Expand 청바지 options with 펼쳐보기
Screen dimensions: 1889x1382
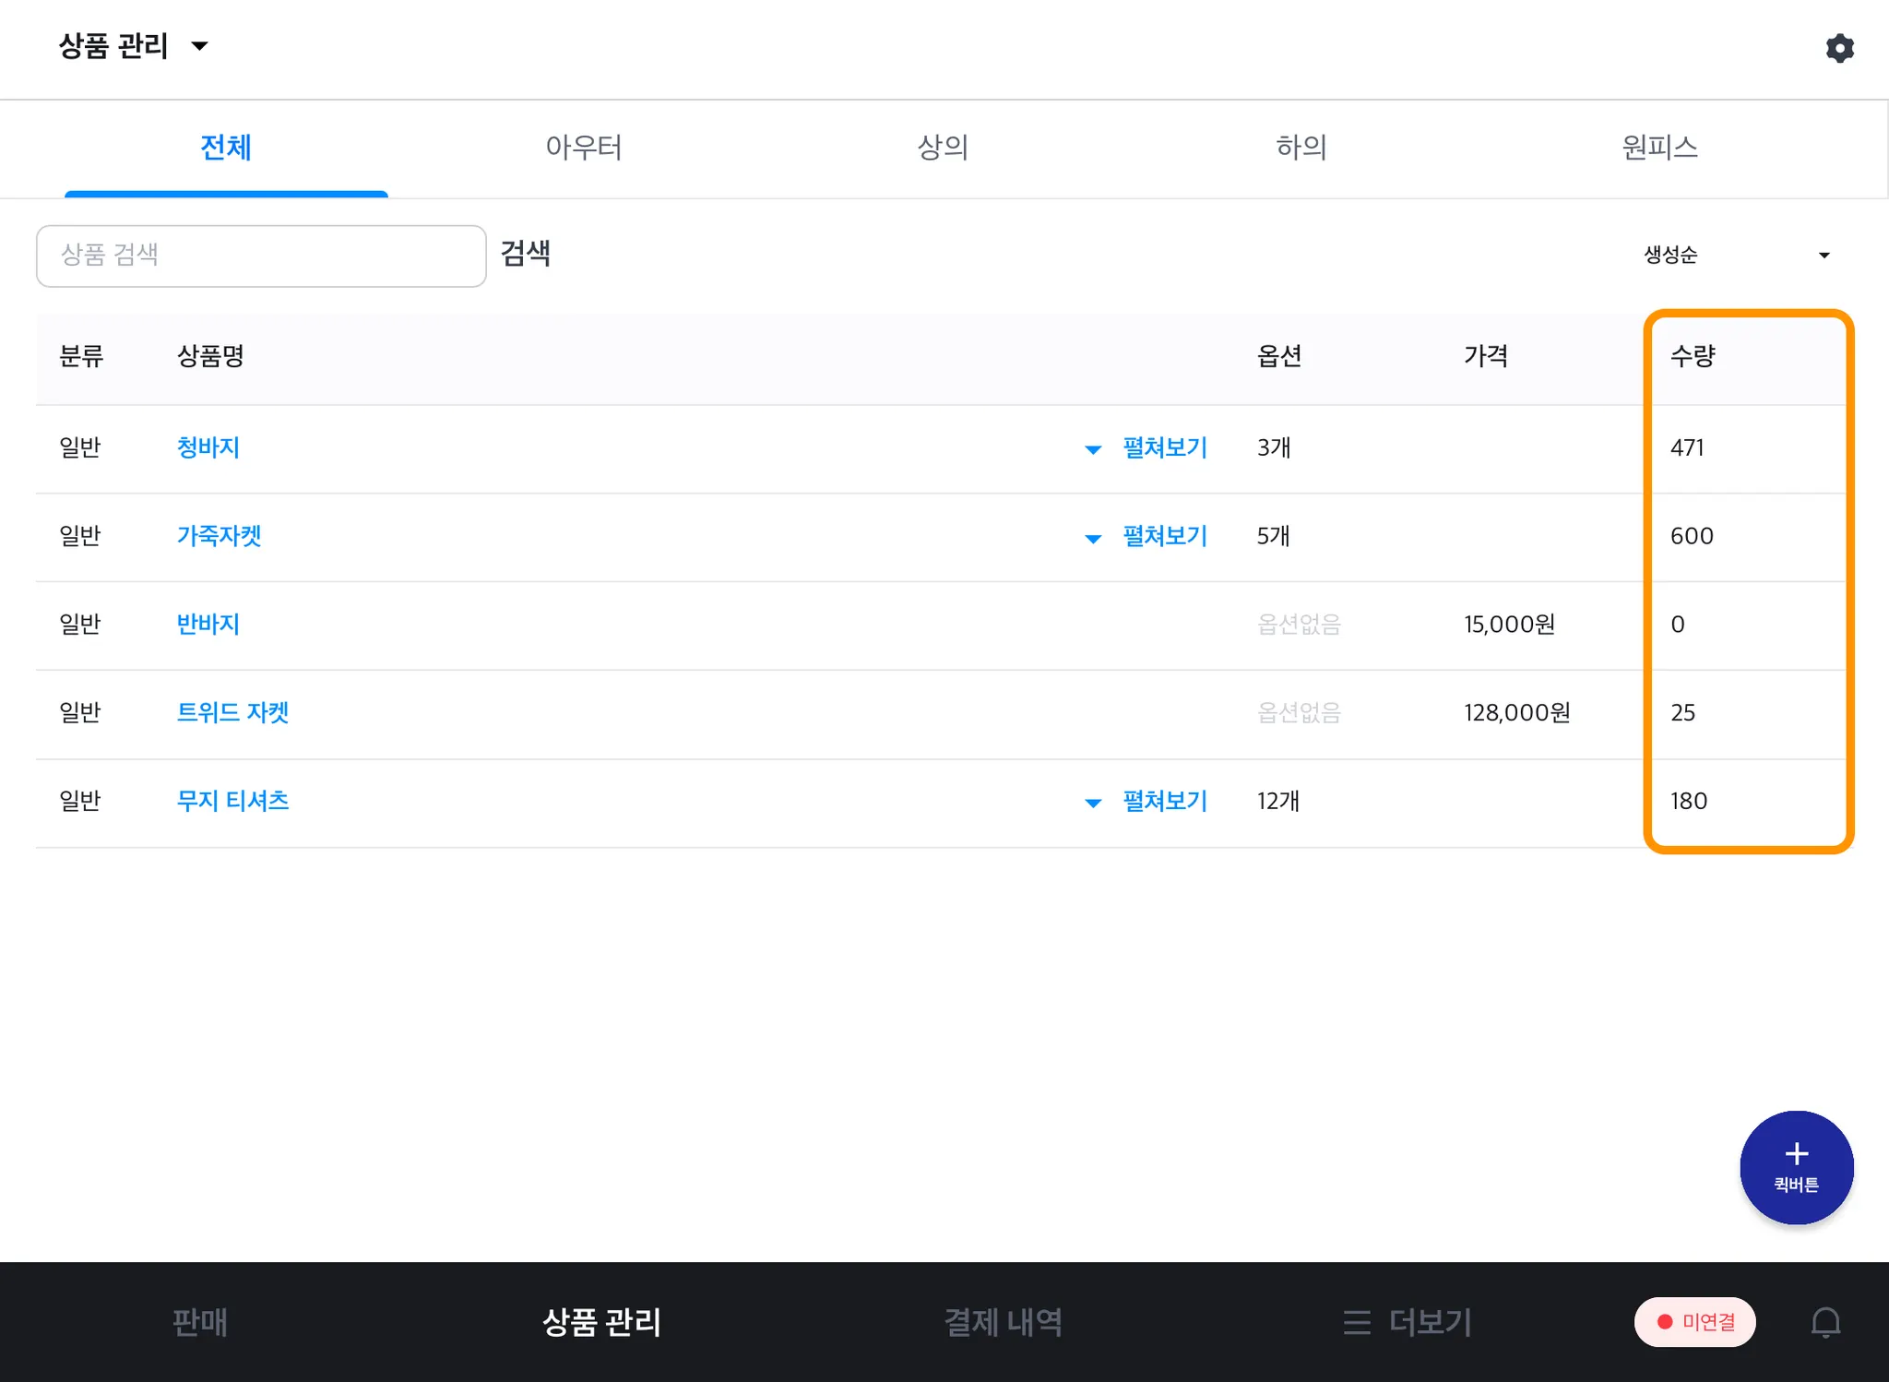click(1146, 448)
